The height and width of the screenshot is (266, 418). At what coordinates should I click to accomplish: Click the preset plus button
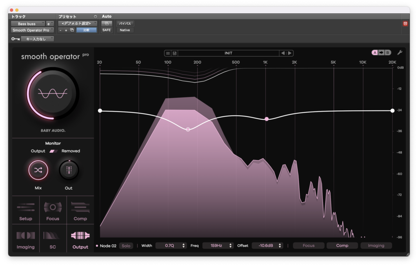(x=66, y=30)
